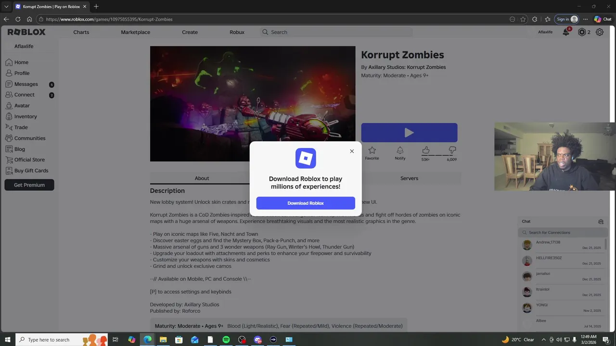Image resolution: width=616 pixels, height=346 pixels.
Task: Open Messages in the sidebar
Action: [x=29, y=84]
